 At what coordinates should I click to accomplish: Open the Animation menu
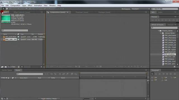(x=38, y=6)
